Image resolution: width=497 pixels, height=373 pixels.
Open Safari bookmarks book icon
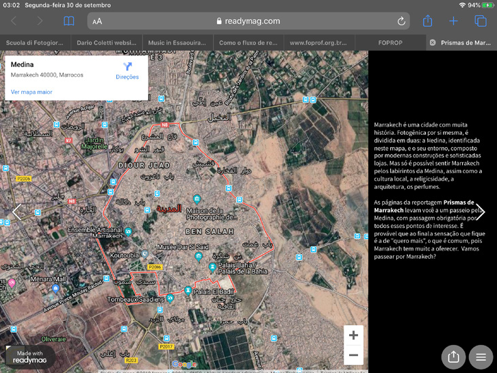tap(68, 21)
